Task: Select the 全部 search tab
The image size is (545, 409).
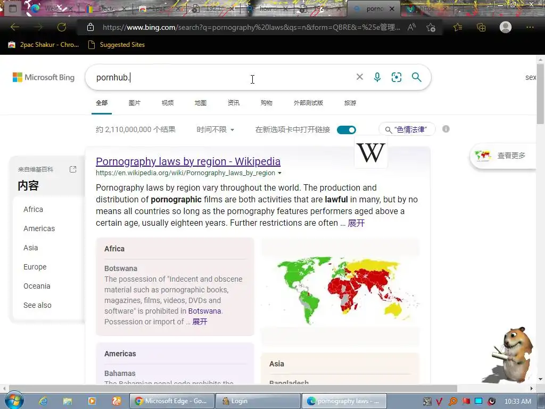Action: tap(102, 103)
